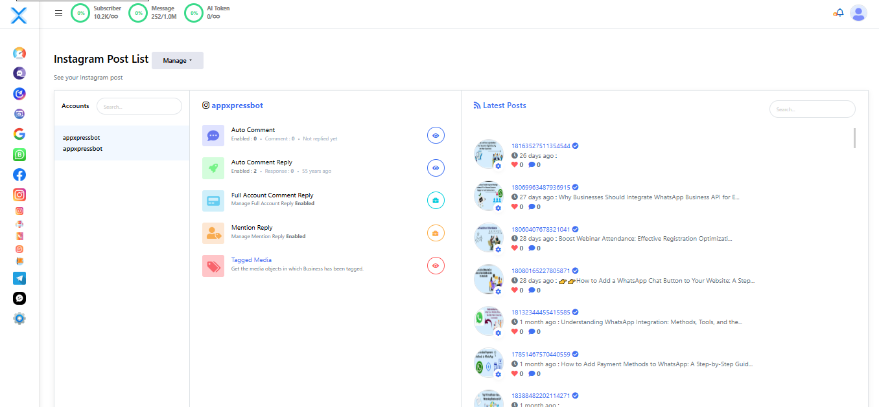Open the user profile avatar
Image resolution: width=879 pixels, height=407 pixels.
pos(858,13)
